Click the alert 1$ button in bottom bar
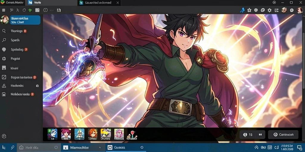The image size is (305, 152). [x=248, y=134]
